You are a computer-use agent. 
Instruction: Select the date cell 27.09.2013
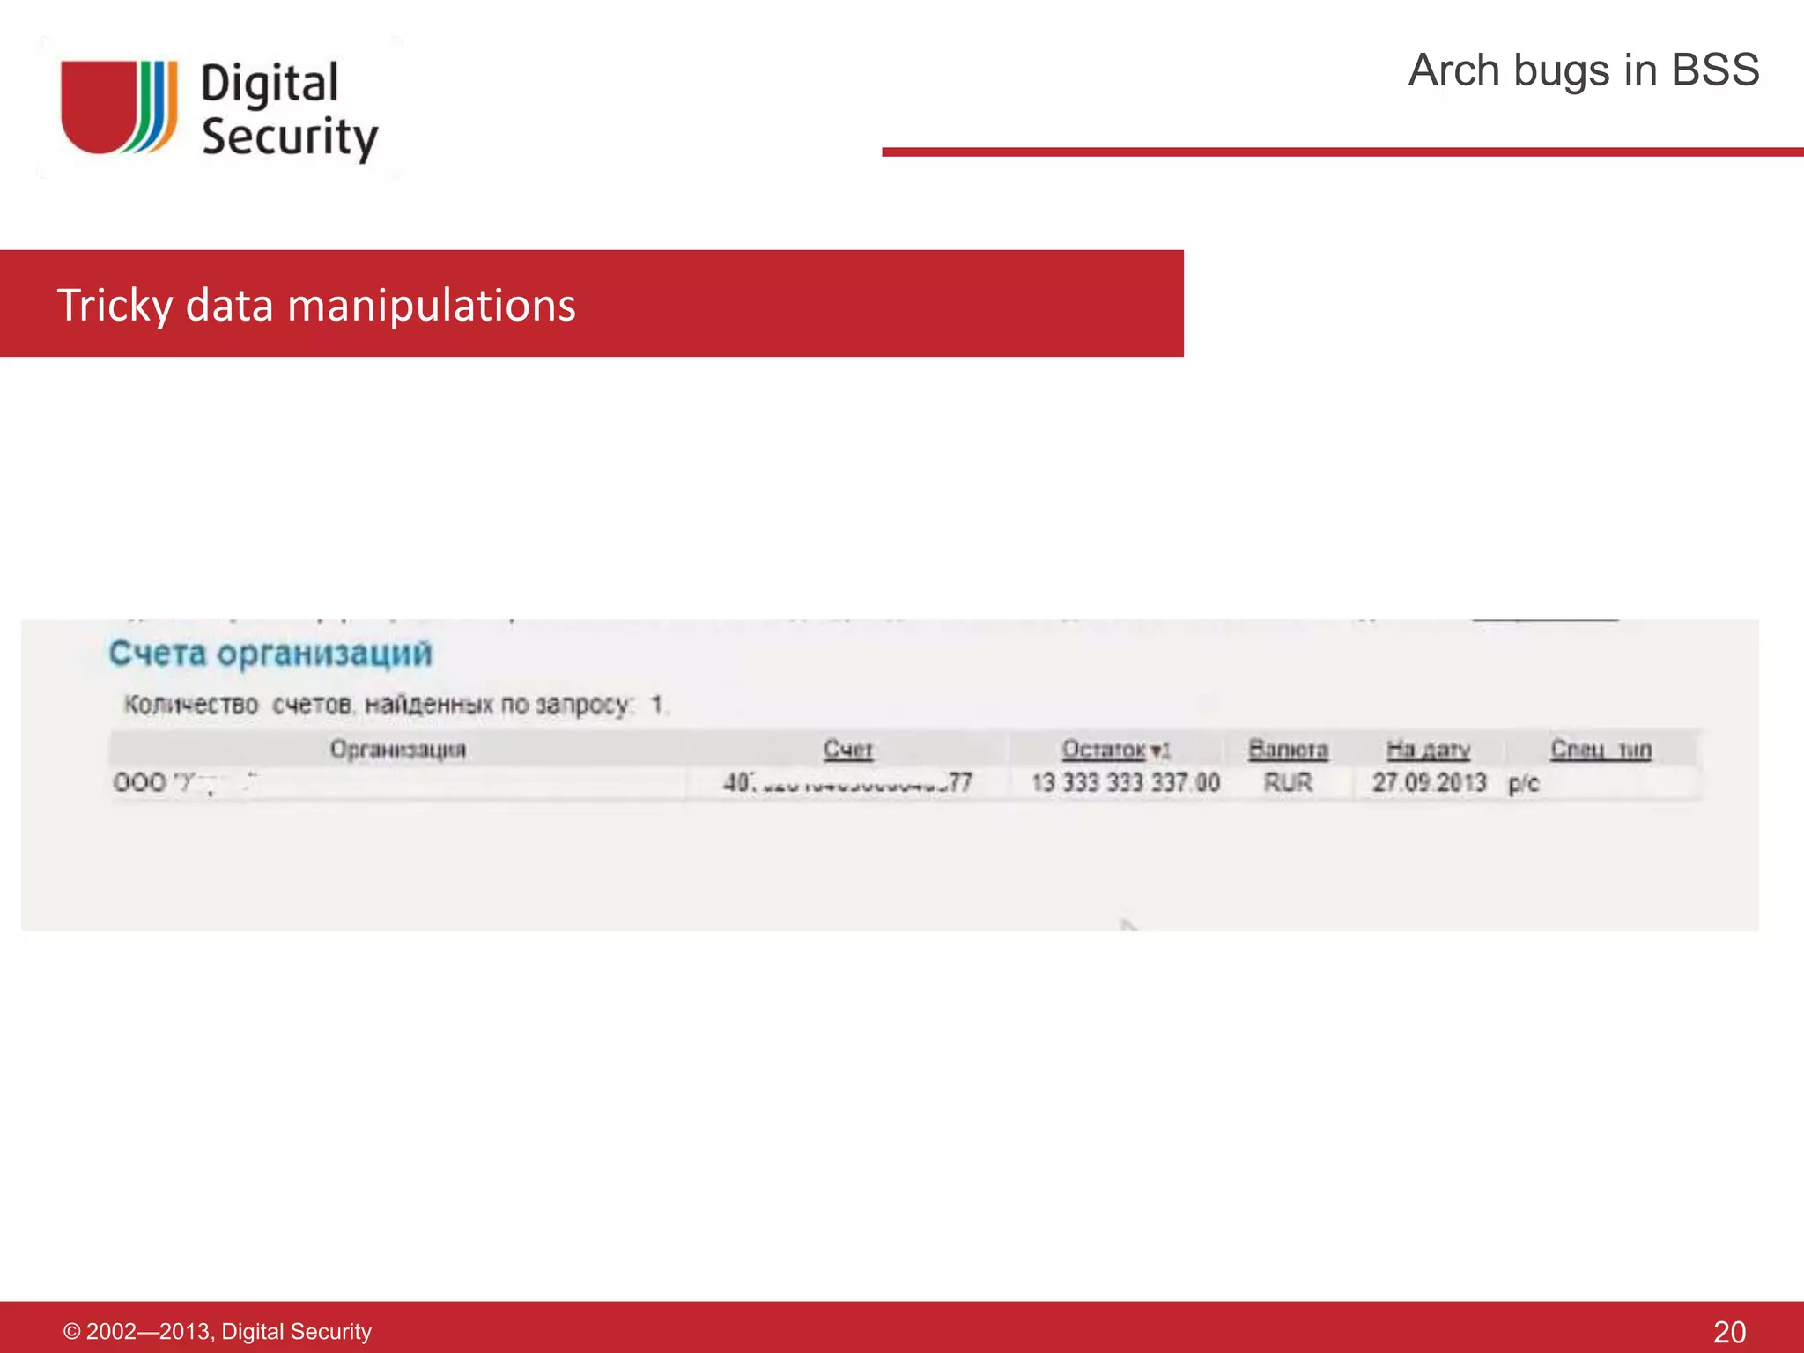(1429, 782)
